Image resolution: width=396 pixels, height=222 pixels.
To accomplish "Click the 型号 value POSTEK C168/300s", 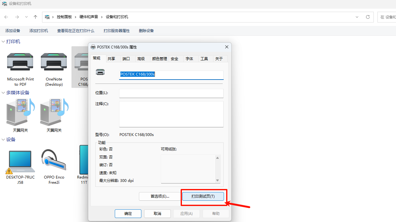I will 136,135.
